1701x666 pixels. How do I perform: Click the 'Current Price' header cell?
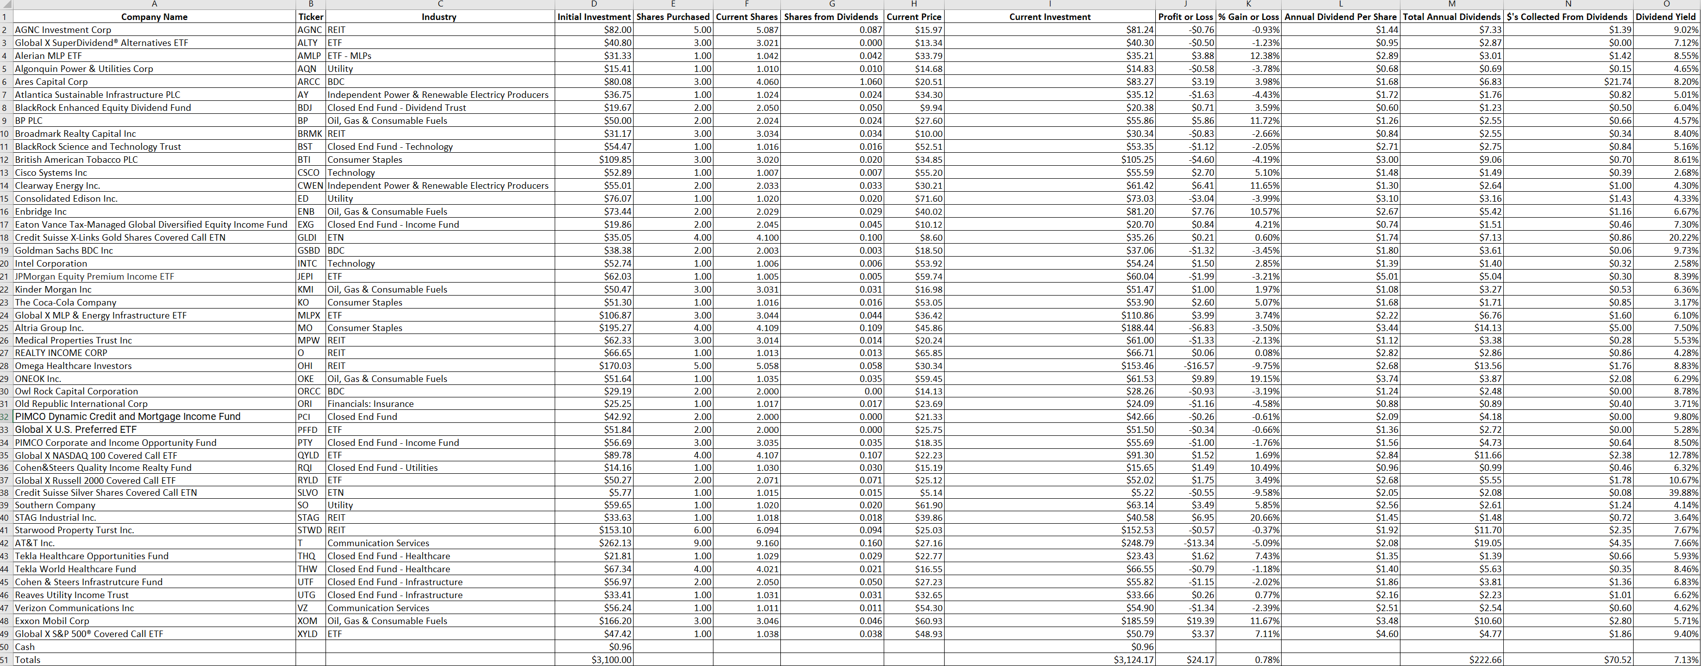[x=914, y=16]
